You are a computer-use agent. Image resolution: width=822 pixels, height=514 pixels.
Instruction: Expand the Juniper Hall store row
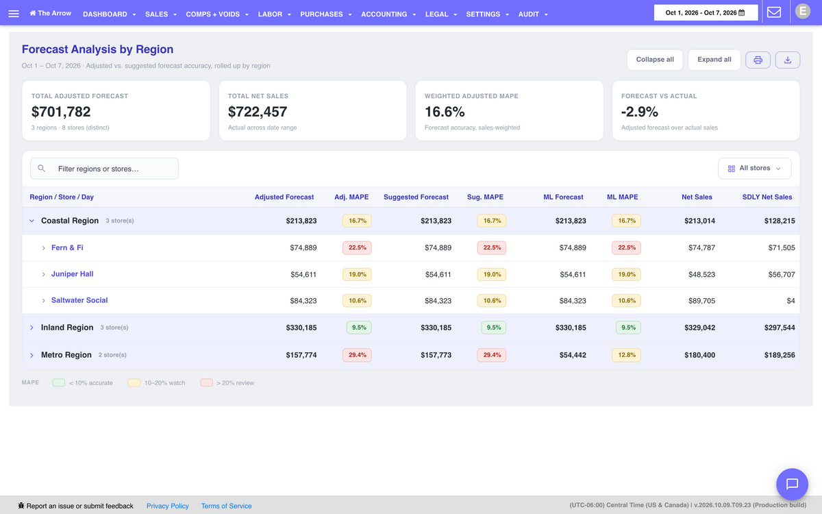tap(44, 274)
